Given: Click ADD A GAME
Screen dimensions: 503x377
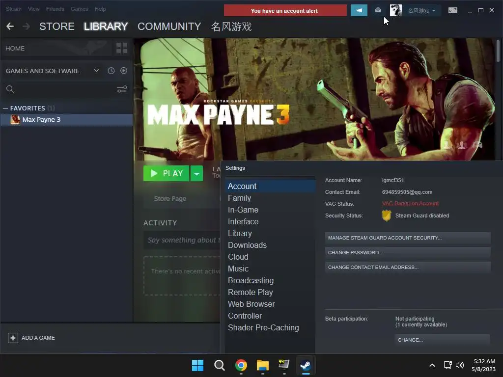Looking at the screenshot, I should click(38, 338).
